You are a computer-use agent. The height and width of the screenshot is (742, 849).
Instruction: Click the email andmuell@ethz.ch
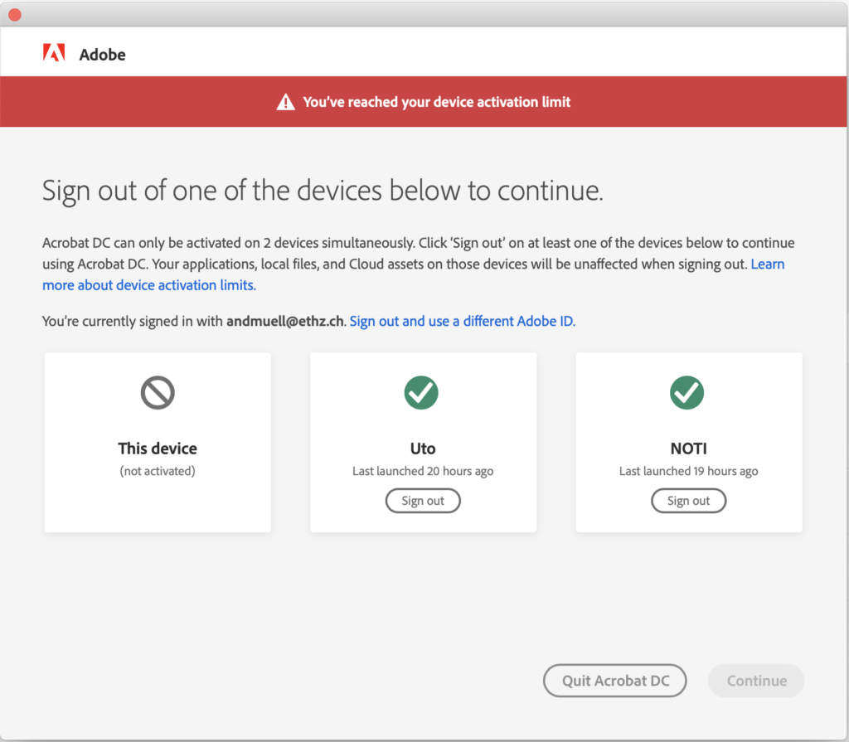(285, 321)
